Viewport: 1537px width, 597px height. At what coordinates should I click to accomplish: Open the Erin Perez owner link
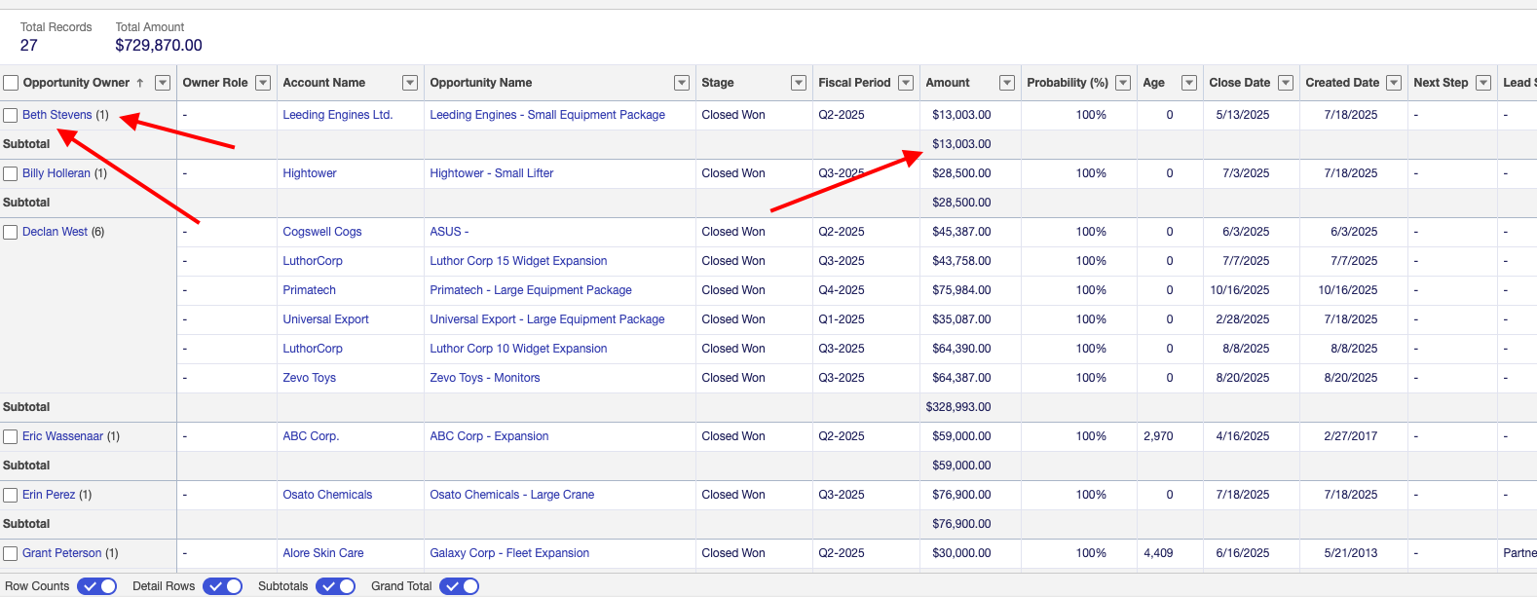49,495
